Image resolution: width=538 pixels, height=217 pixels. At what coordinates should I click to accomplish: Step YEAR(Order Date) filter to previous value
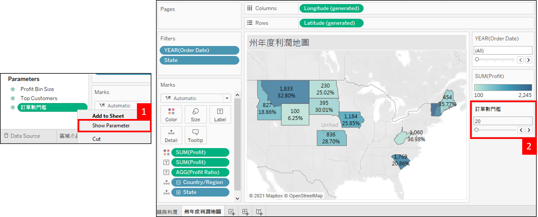pyautogui.click(x=521, y=60)
